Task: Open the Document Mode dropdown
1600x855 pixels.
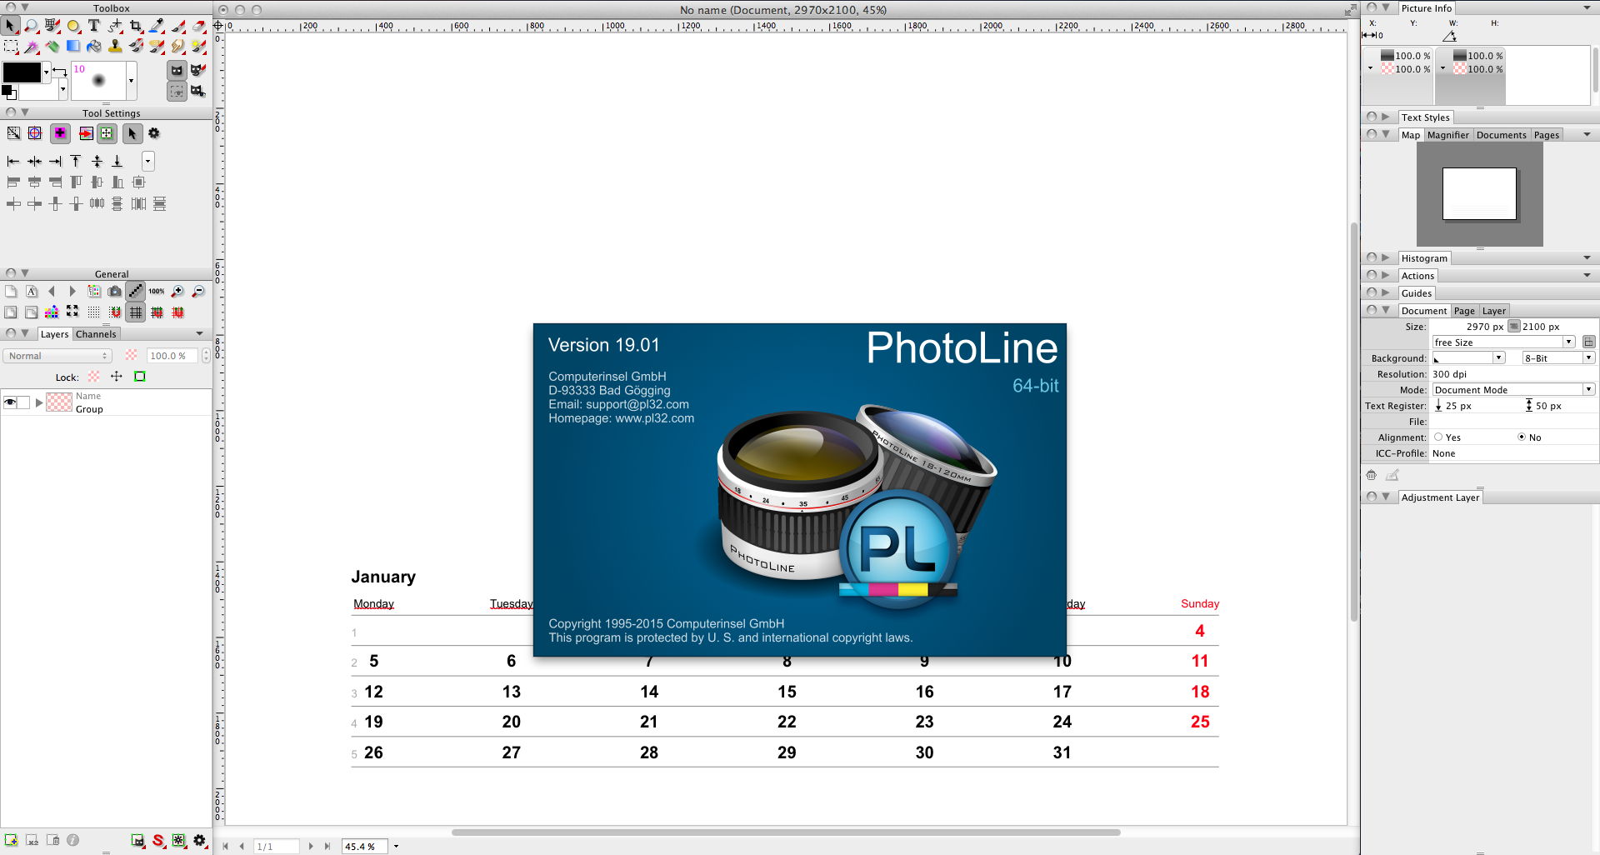Action: point(1512,390)
